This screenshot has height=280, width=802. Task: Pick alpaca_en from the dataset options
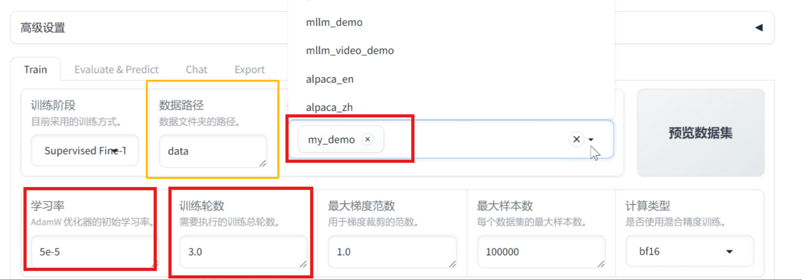tap(329, 79)
